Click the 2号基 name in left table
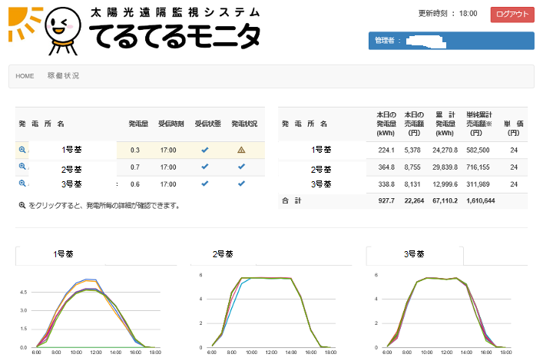The image size is (543, 364). point(71,170)
